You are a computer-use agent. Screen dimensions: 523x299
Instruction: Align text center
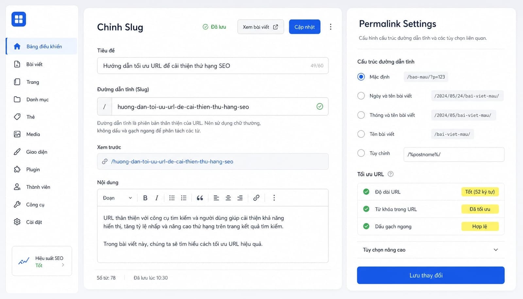(x=228, y=198)
